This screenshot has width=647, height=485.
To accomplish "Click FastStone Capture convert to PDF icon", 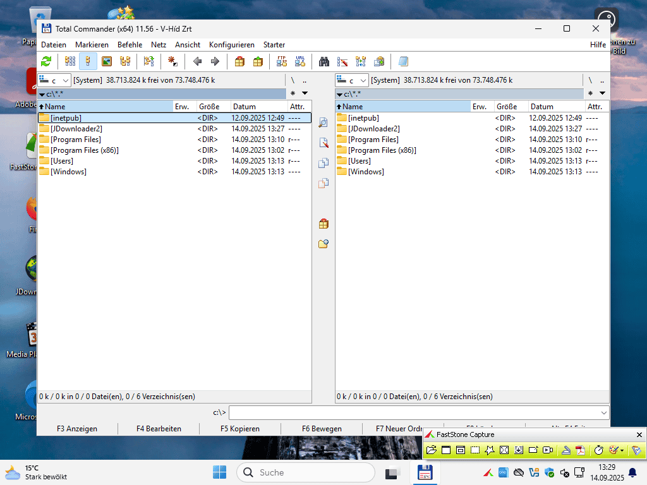I will [581, 450].
